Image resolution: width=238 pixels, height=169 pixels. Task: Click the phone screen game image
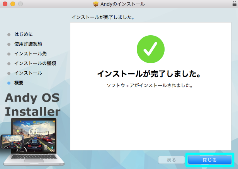pyautogui.click(x=12, y=142)
